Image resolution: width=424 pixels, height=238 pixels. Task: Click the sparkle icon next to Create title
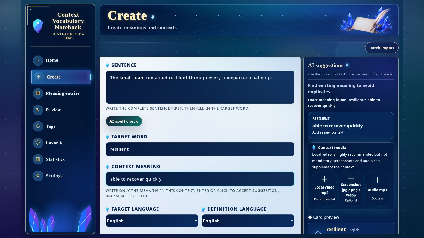153,17
